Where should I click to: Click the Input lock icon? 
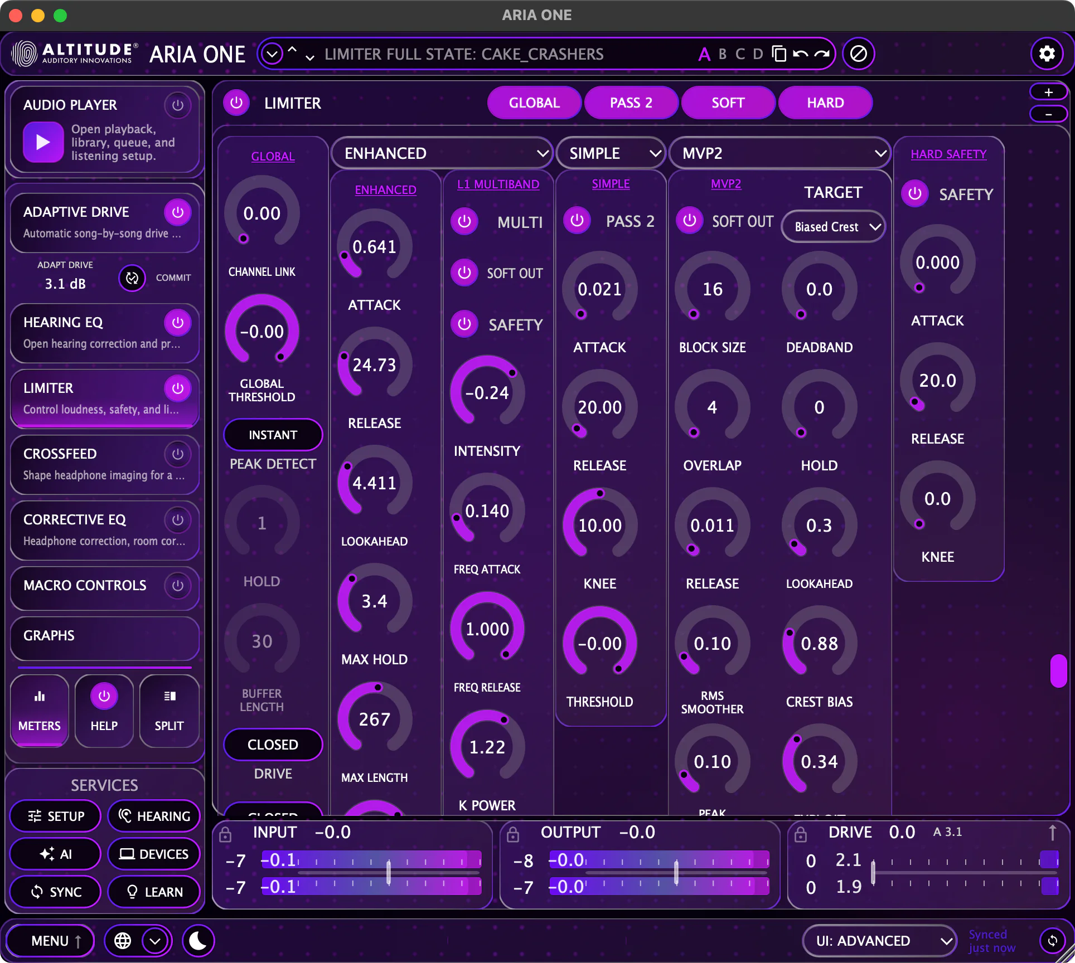225,834
